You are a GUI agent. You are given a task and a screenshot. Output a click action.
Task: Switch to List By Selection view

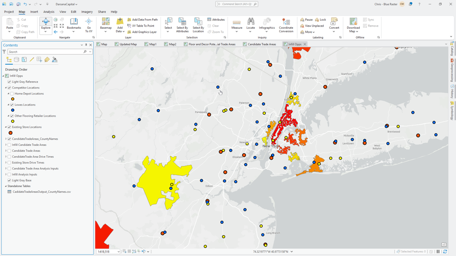(x=24, y=60)
